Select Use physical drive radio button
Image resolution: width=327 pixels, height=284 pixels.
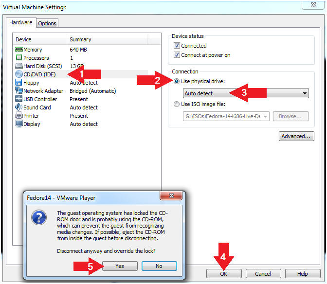pyautogui.click(x=177, y=81)
